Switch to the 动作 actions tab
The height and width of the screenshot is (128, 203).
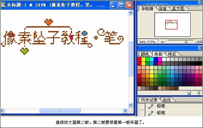[167, 100]
